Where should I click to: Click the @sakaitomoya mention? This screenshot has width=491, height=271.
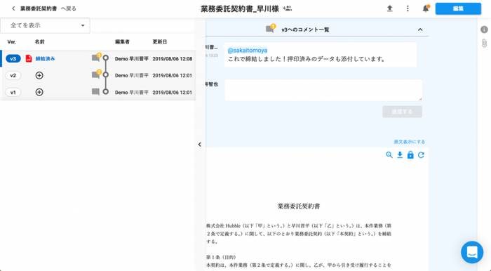click(x=248, y=51)
